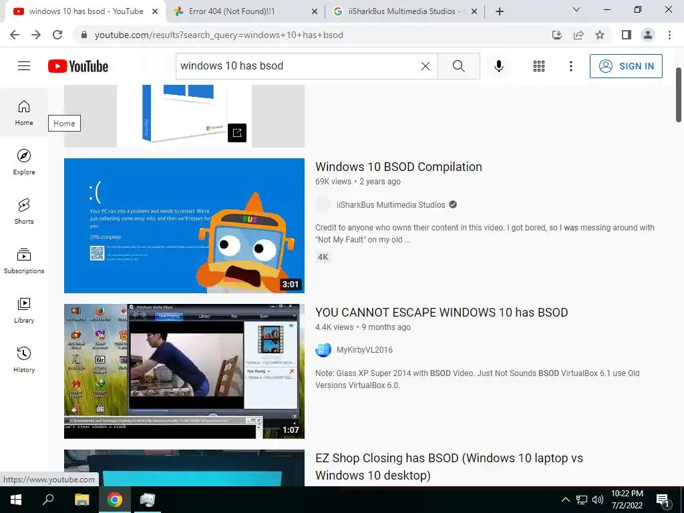Open the network icon in the tray

(x=582, y=500)
